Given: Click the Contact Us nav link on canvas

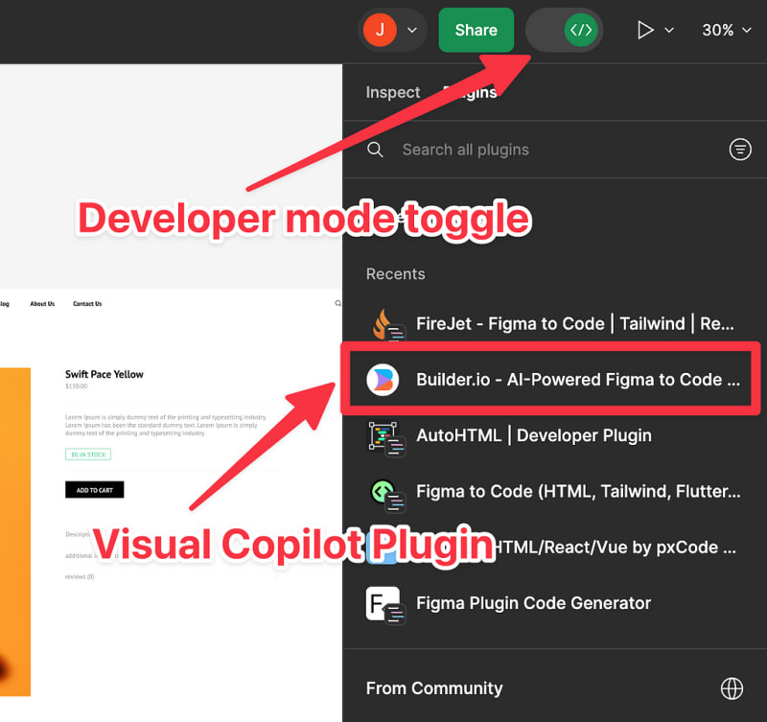Looking at the screenshot, I should (x=87, y=304).
